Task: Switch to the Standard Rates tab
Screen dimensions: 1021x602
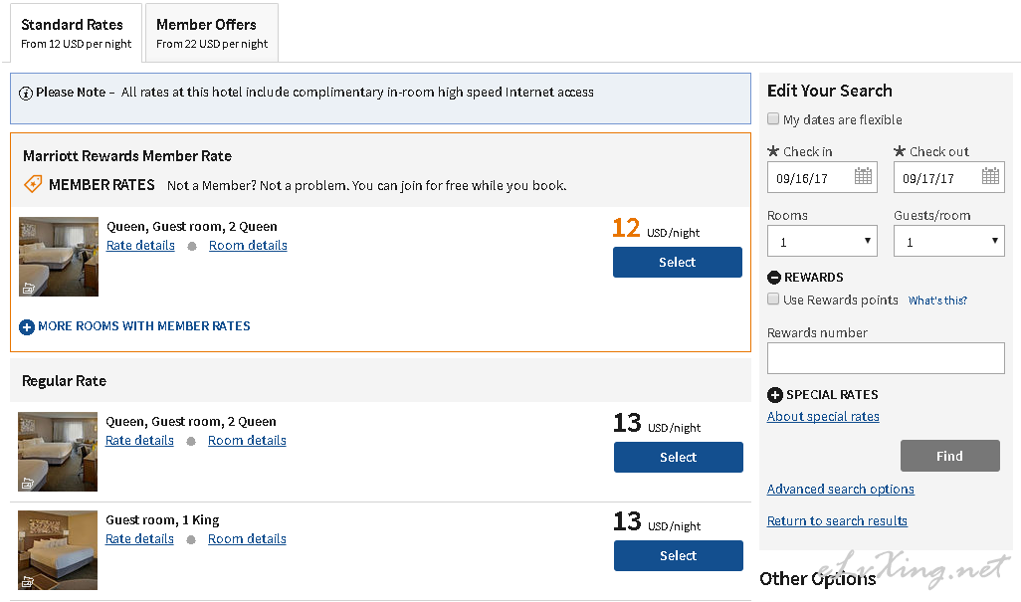Action: 77,33
